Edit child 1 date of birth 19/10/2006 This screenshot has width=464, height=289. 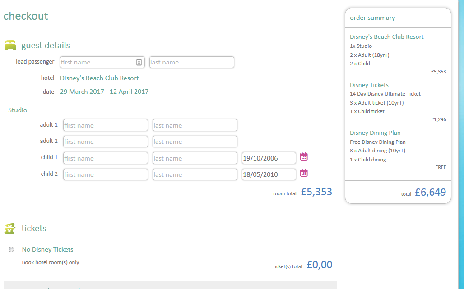pyautogui.click(x=269, y=158)
